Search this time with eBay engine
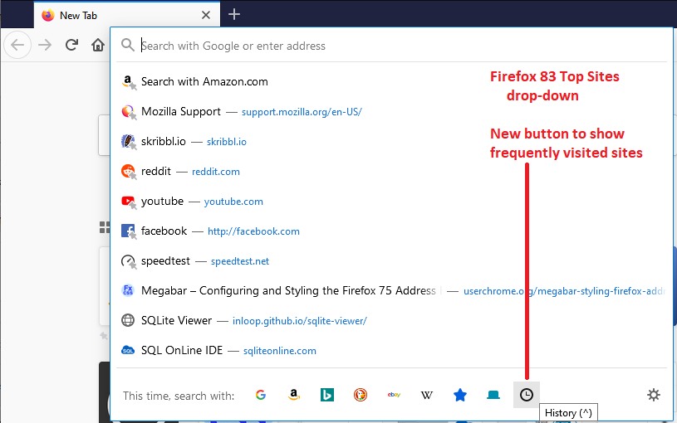This screenshot has height=423, width=677. (x=394, y=395)
